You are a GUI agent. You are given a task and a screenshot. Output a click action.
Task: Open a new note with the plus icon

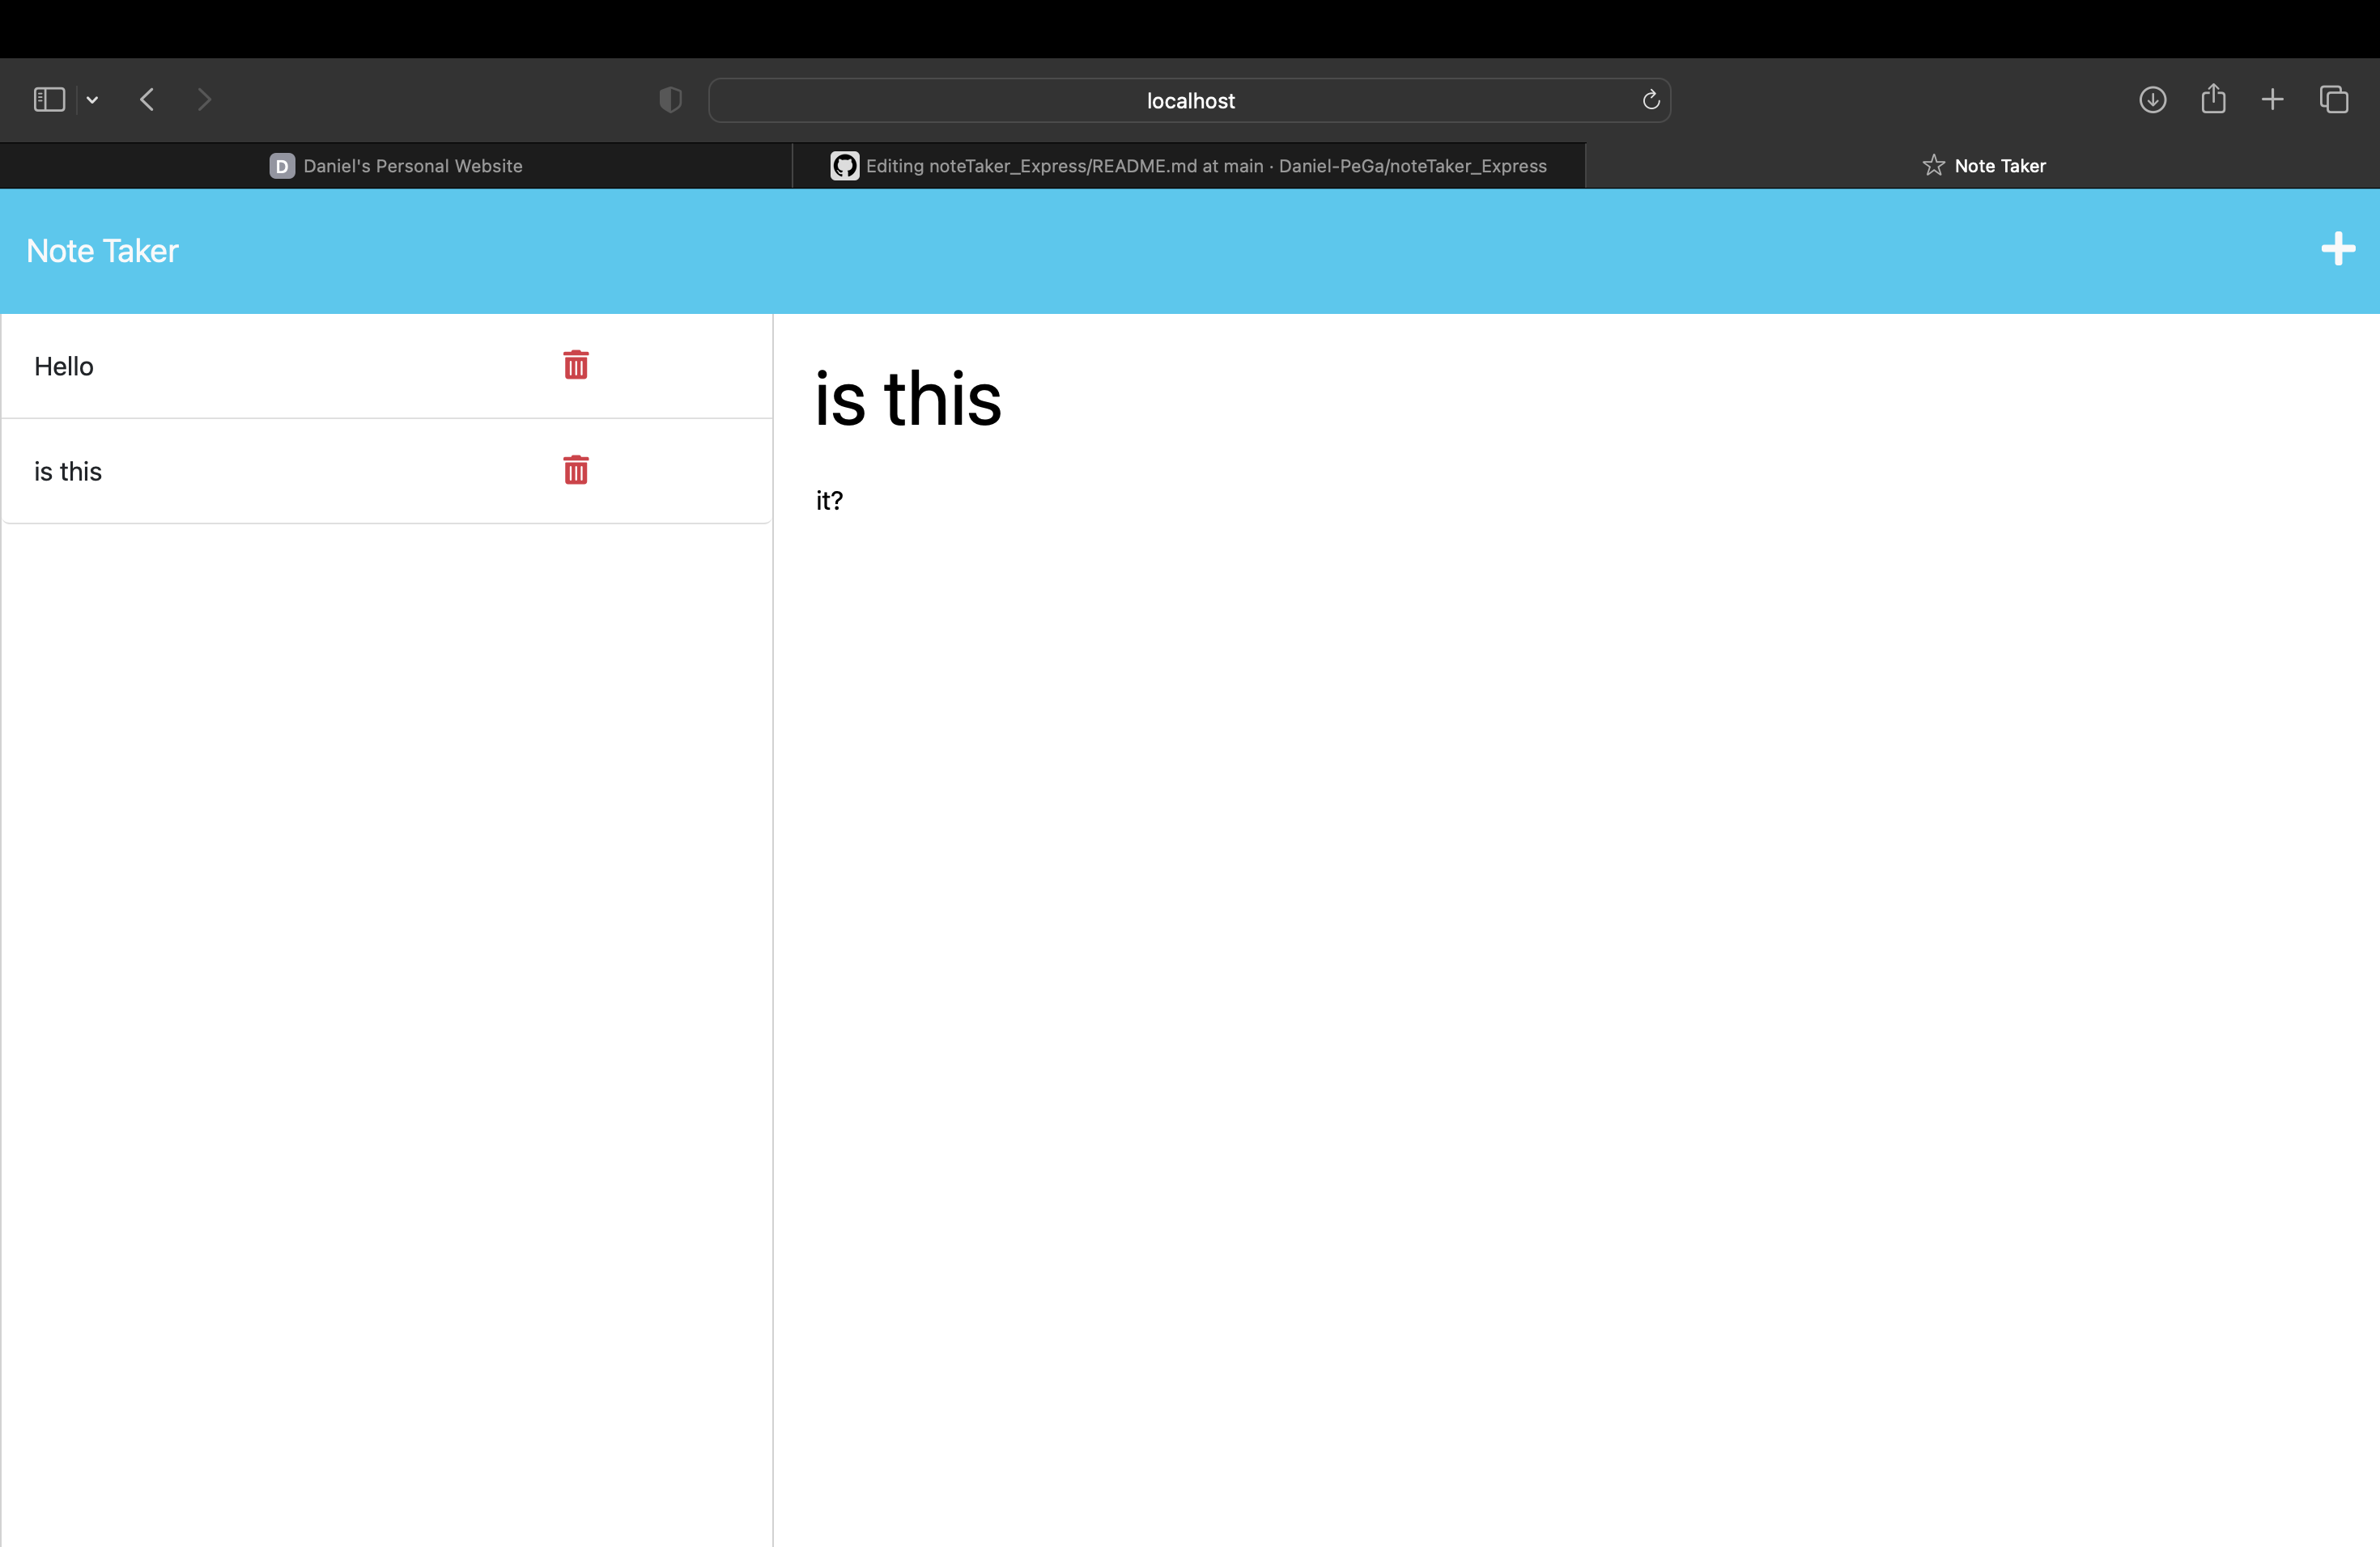2338,249
